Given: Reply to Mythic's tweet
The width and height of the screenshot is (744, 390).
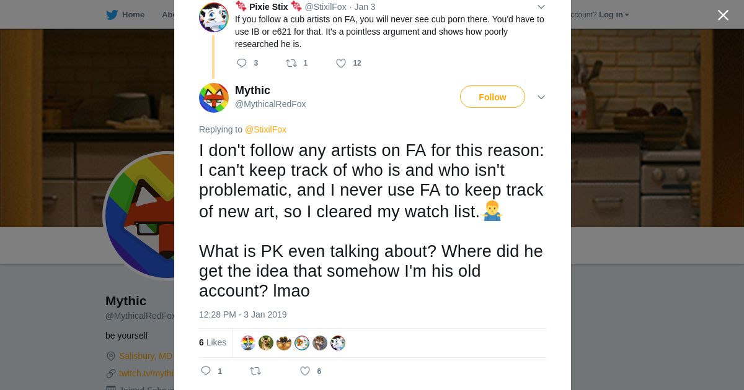Looking at the screenshot, I should (x=206, y=371).
